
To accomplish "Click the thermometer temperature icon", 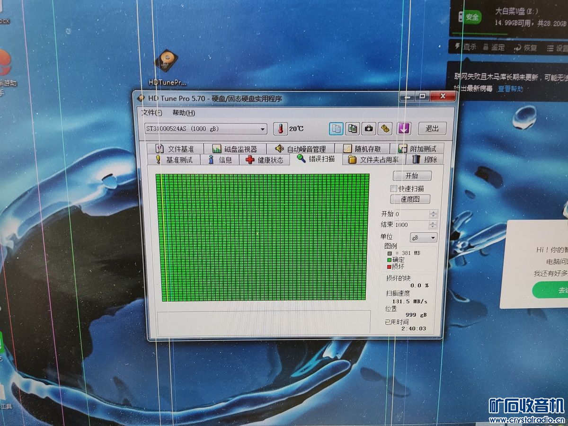I will [281, 129].
